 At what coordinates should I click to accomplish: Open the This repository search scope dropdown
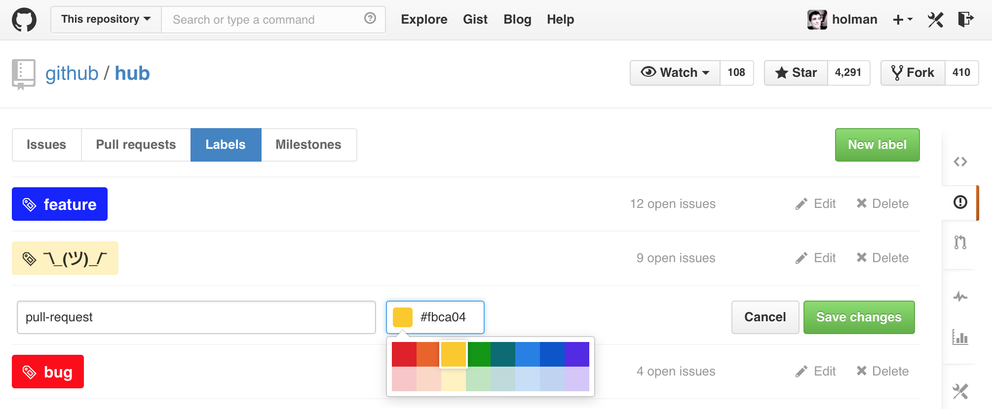click(x=106, y=20)
